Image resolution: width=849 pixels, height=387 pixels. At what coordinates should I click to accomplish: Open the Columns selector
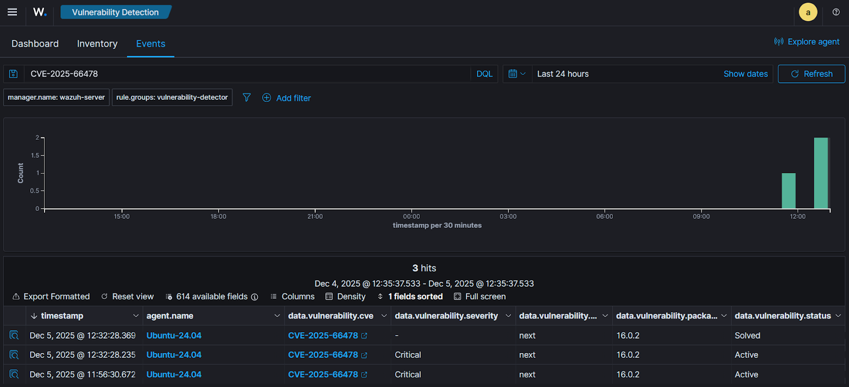(292, 296)
